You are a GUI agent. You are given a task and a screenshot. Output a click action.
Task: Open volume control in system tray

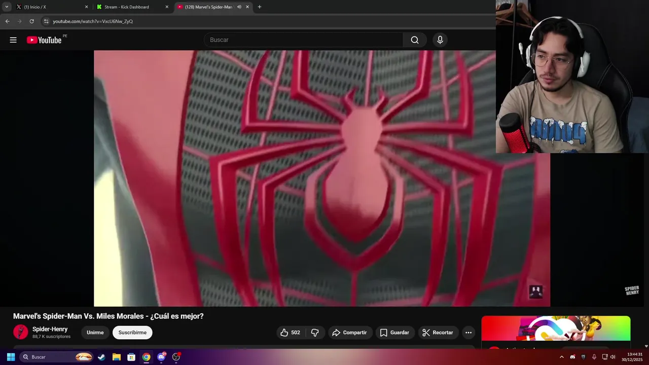[x=613, y=357]
